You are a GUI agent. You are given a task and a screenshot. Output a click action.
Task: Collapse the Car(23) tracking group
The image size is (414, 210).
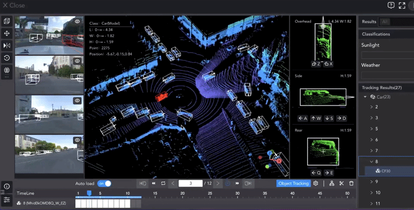tap(365, 97)
